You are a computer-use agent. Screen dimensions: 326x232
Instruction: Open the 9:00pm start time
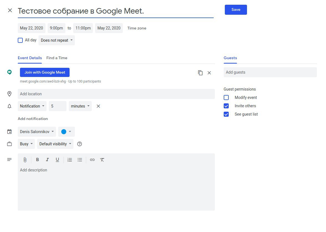pos(56,28)
